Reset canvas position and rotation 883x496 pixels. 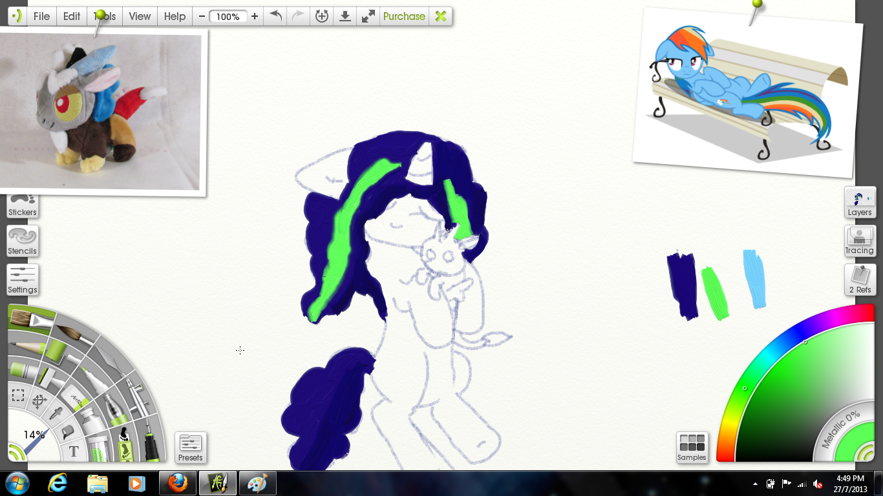point(321,16)
